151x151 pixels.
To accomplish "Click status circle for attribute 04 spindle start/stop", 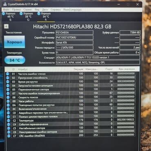I will click(8, 86).
